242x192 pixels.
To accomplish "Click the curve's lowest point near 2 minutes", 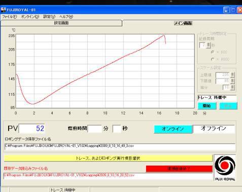I will 33,104.
